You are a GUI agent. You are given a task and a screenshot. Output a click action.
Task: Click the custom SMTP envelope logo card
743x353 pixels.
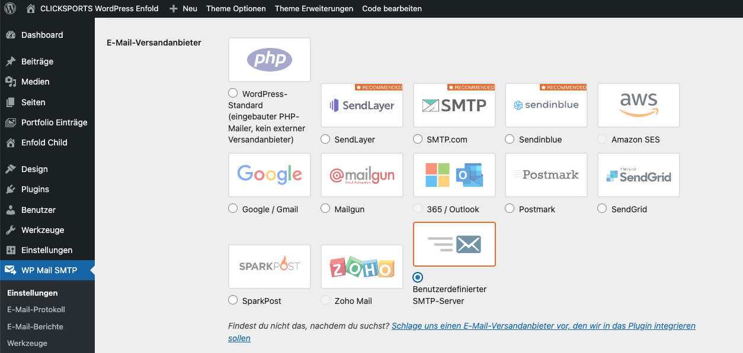454,244
